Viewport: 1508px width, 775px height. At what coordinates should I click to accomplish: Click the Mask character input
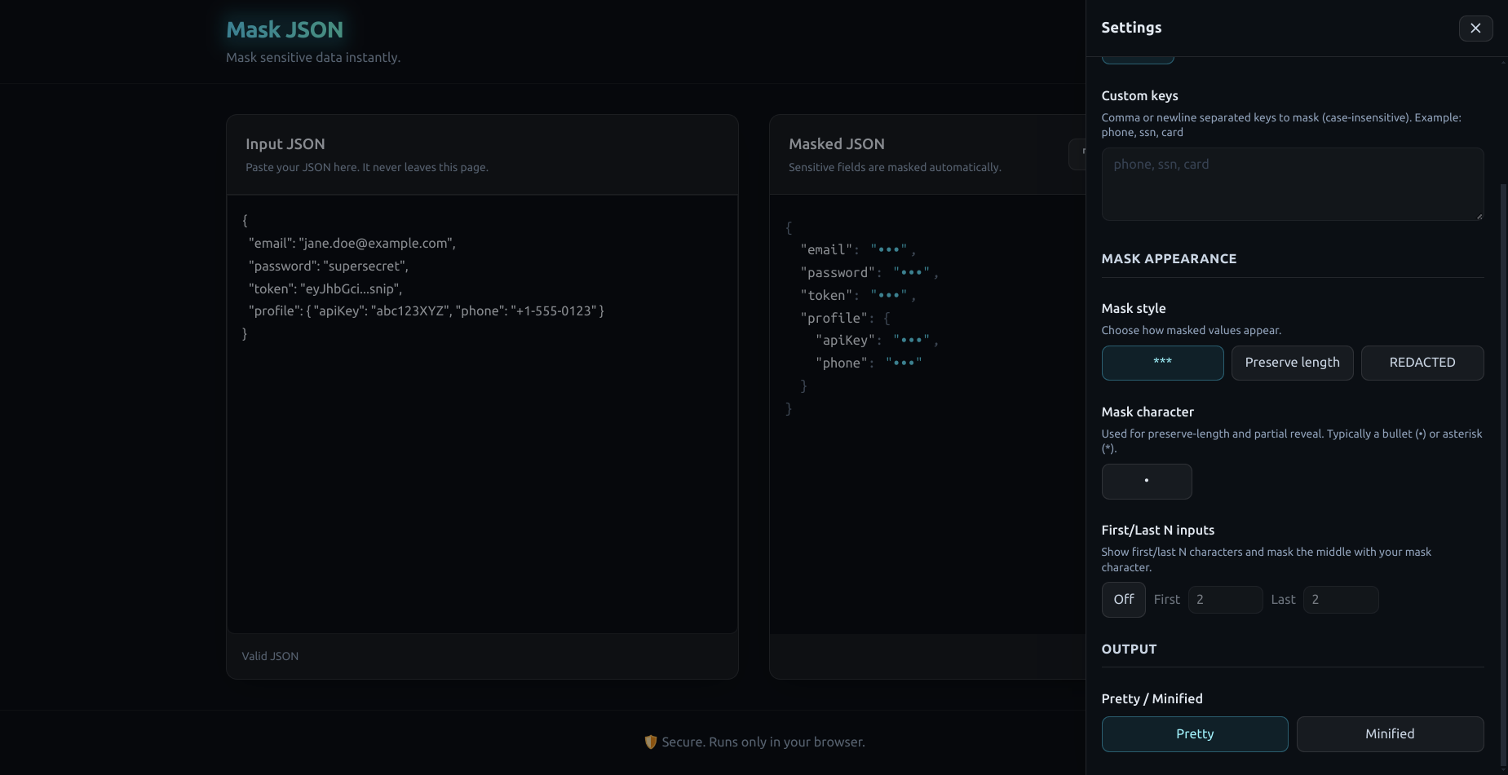coord(1147,482)
